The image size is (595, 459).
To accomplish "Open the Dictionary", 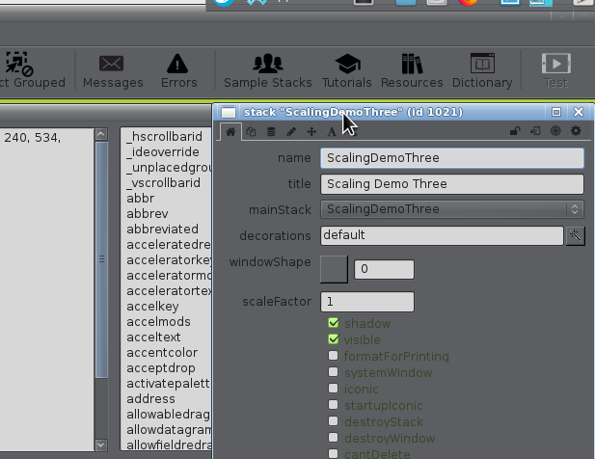I will point(482,71).
